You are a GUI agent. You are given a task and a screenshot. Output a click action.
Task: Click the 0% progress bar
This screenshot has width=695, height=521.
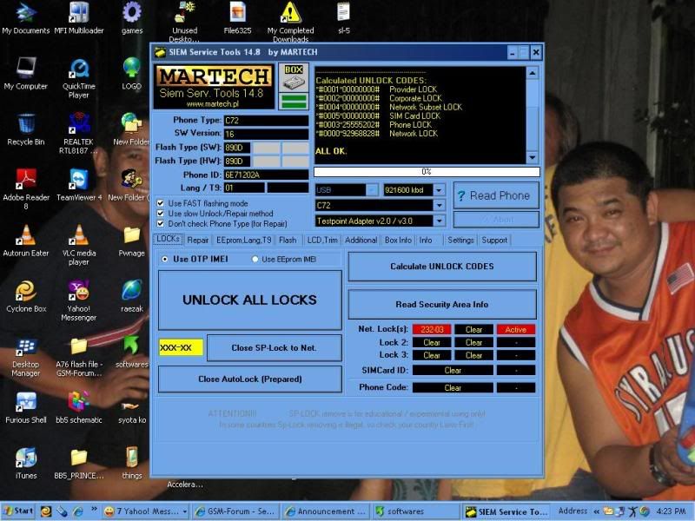tap(427, 172)
